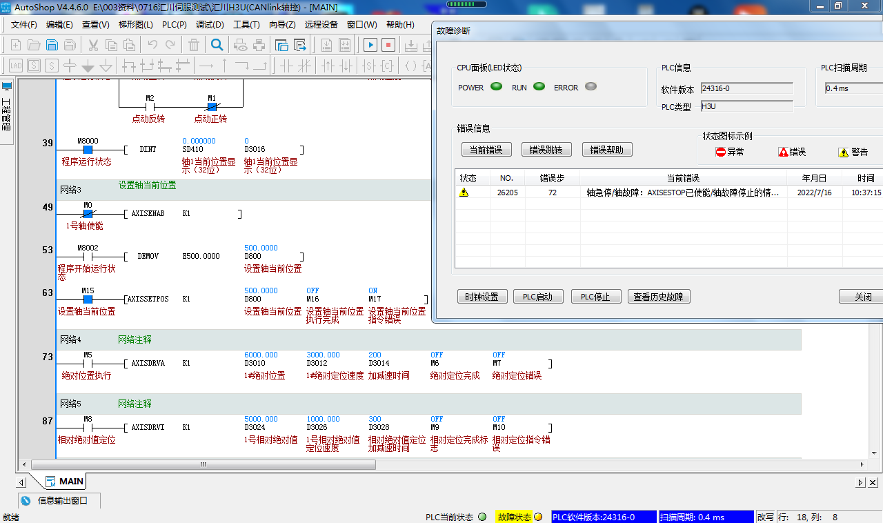
Task: Click the PLC启动 button
Action: pos(538,297)
